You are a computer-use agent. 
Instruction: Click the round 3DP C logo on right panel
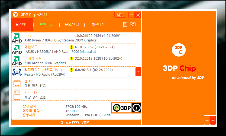click(179, 50)
